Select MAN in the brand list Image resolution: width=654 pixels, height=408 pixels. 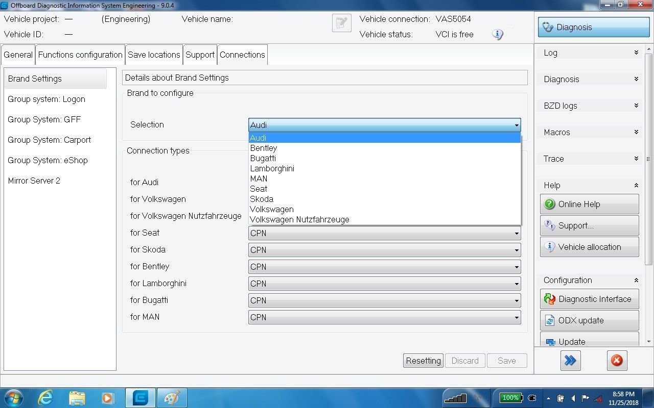coord(384,178)
